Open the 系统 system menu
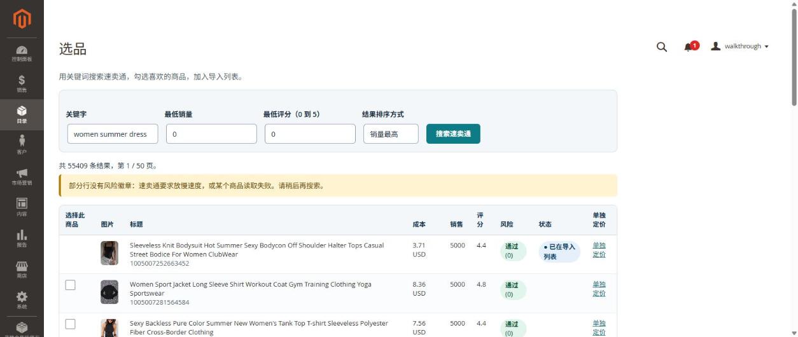Image resolution: width=798 pixels, height=337 pixels. click(22, 300)
